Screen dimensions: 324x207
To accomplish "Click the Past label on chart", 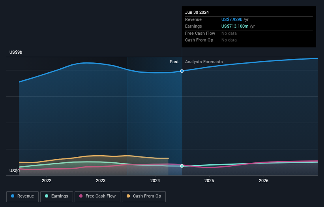I will (174, 62).
